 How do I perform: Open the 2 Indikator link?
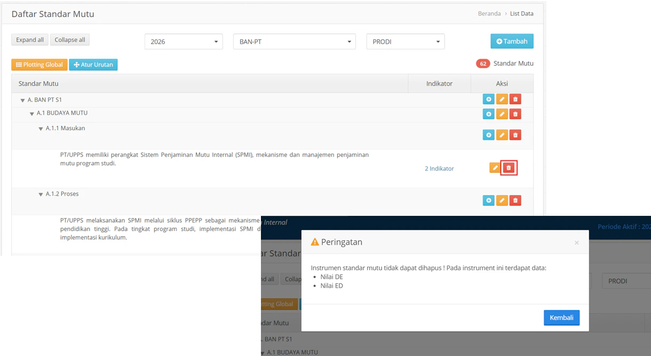439,168
